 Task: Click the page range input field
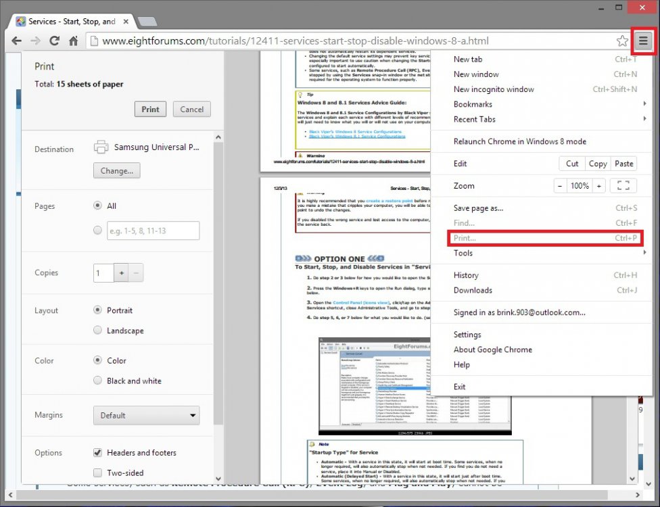(154, 231)
